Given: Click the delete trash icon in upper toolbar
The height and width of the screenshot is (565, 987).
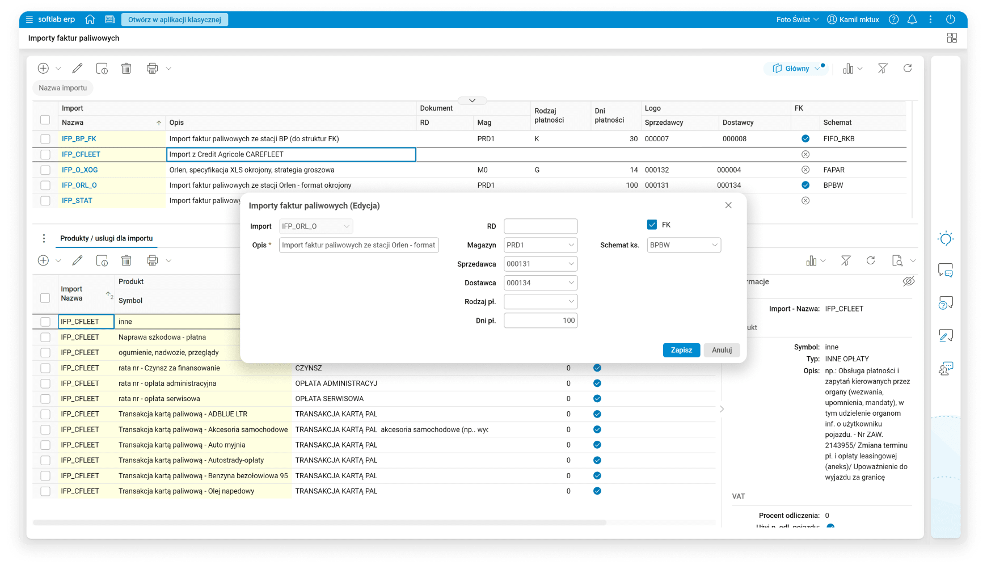Looking at the screenshot, I should tap(126, 69).
